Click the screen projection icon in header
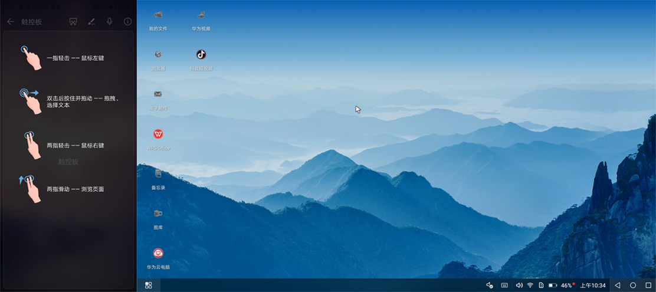 [73, 22]
